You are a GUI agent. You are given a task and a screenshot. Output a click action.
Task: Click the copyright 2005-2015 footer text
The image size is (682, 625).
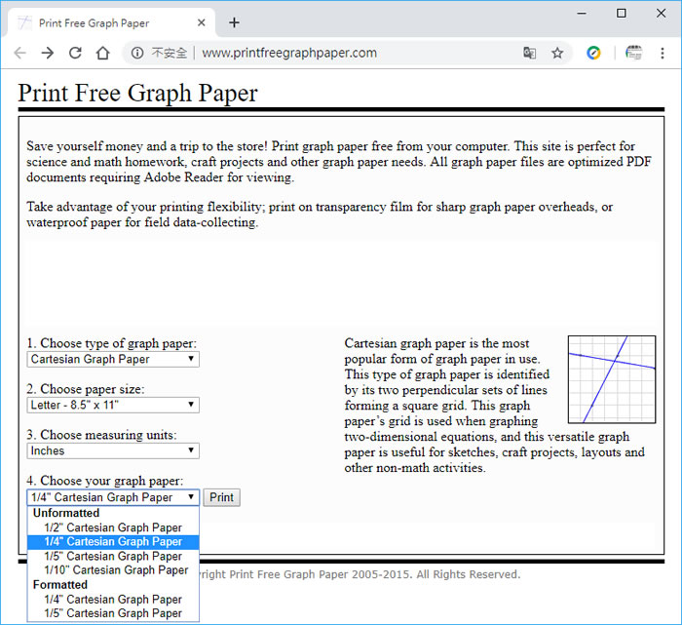[x=360, y=574]
